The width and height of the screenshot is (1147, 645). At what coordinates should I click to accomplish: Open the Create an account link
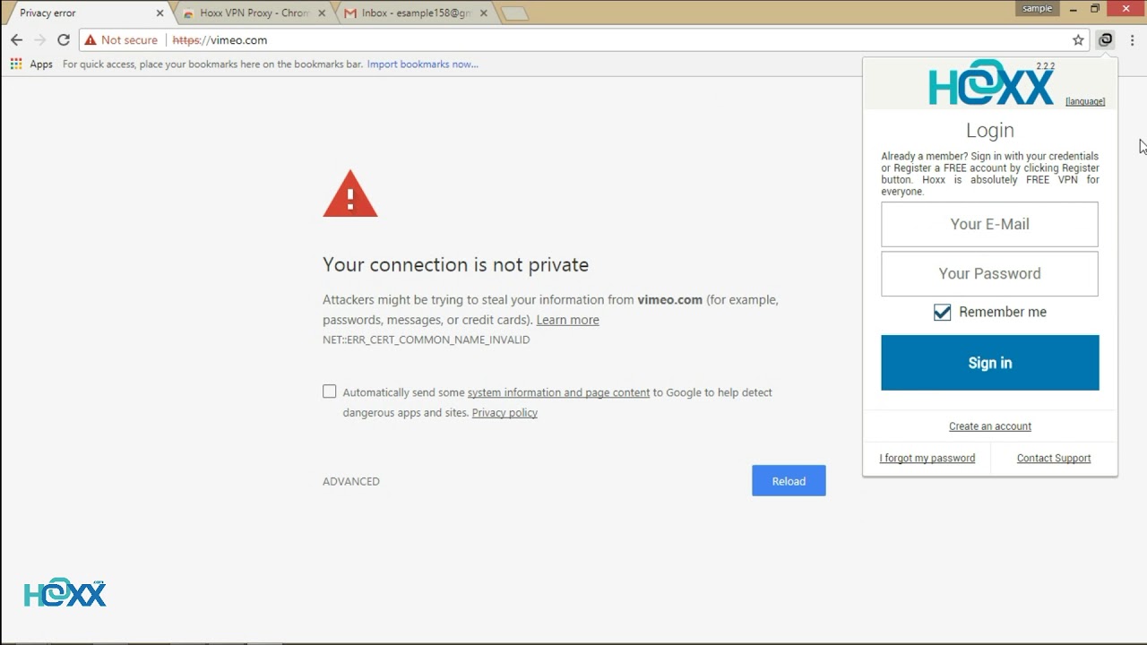(990, 426)
